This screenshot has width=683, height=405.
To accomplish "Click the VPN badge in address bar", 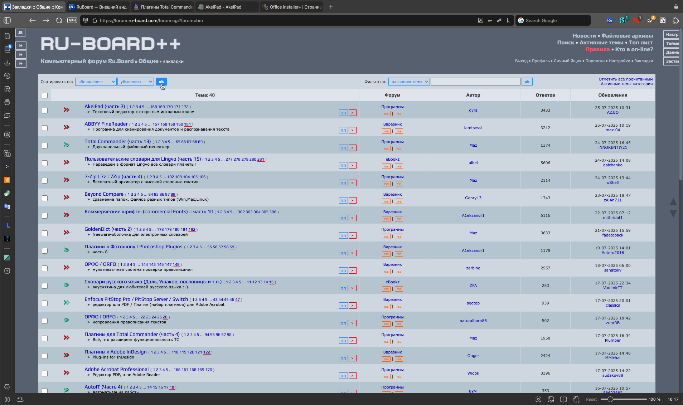I will [x=72, y=20].
